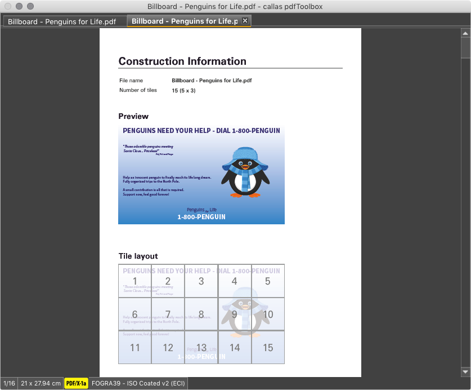This screenshot has height=390, width=471.
Task: Click tile 11 in tile layout
Action: pos(135,347)
